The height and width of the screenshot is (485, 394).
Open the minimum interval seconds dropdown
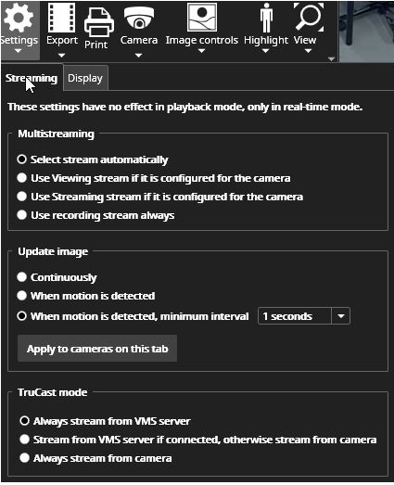[304, 316]
